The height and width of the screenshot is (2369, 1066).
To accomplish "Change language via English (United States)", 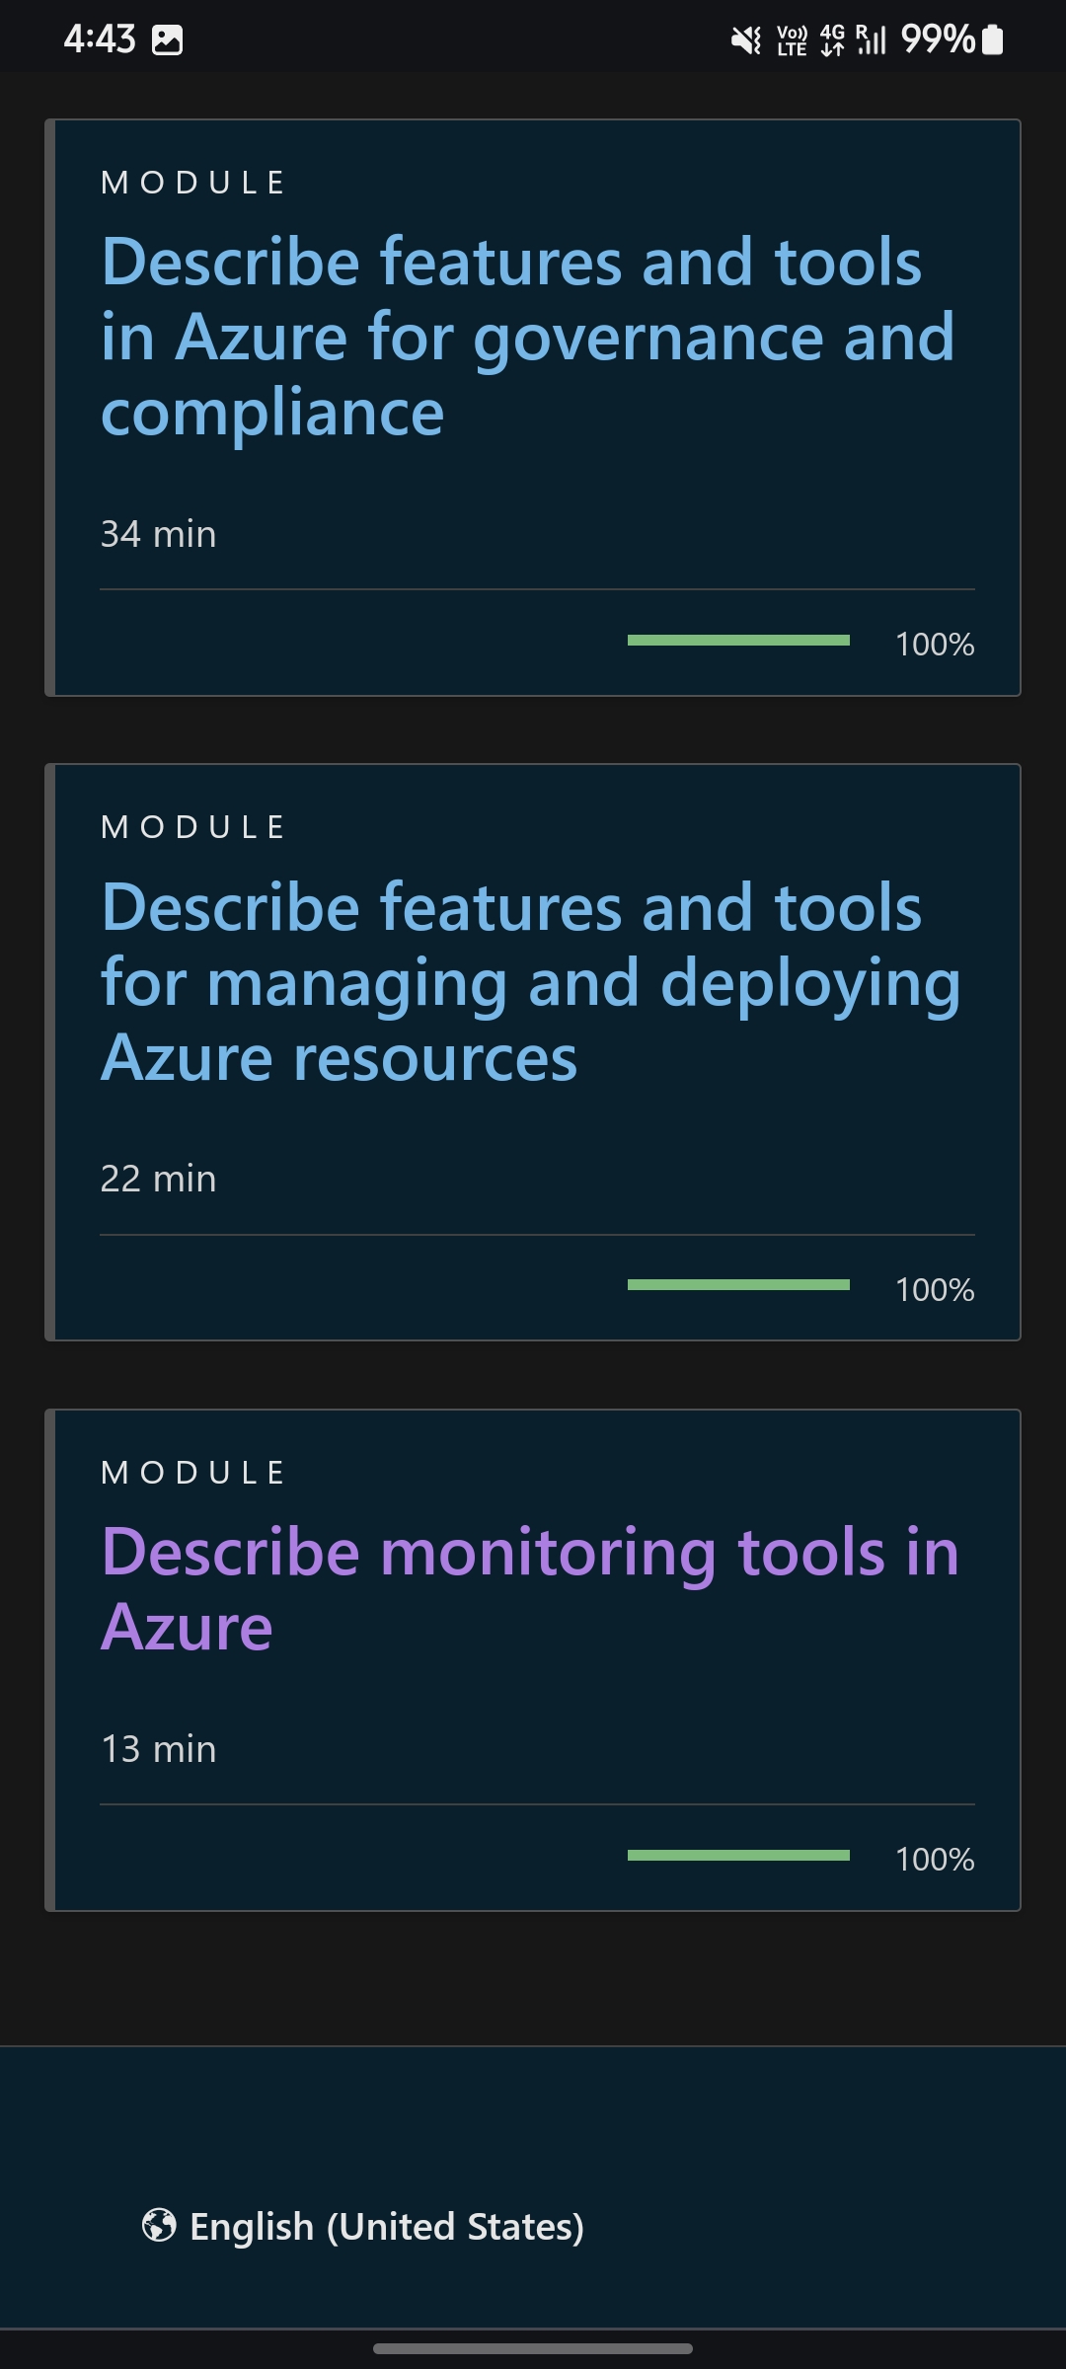I will click(x=384, y=2226).
